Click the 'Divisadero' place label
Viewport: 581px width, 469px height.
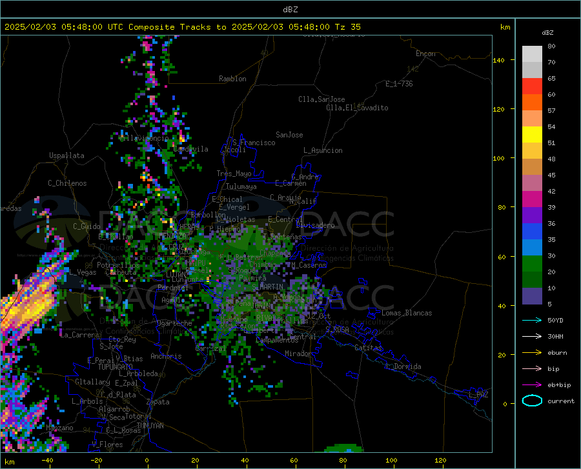pos(315,225)
